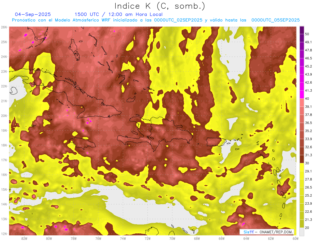
Task: Click the '1500 UTC / 12:00 am Hora Local' label
Action: pyautogui.click(x=119, y=14)
